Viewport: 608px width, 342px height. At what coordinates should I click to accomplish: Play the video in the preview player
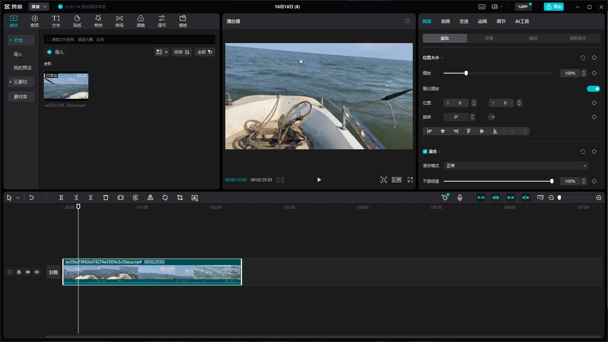pos(319,180)
